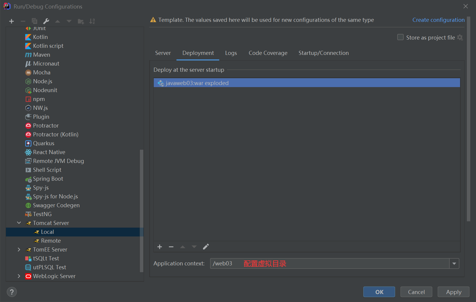Switch to the Deployment tab
This screenshot has height=302, width=476.
pos(198,53)
